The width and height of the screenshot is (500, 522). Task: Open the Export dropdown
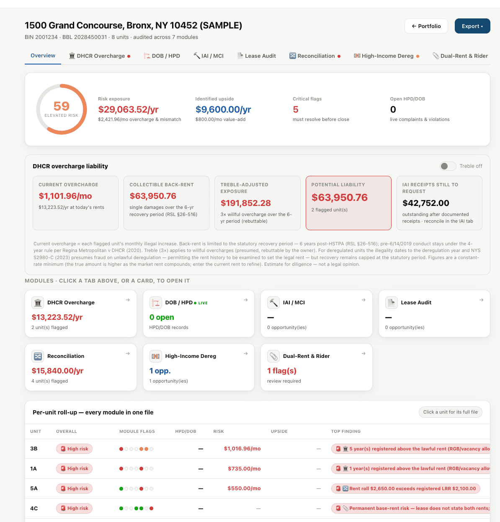point(472,26)
